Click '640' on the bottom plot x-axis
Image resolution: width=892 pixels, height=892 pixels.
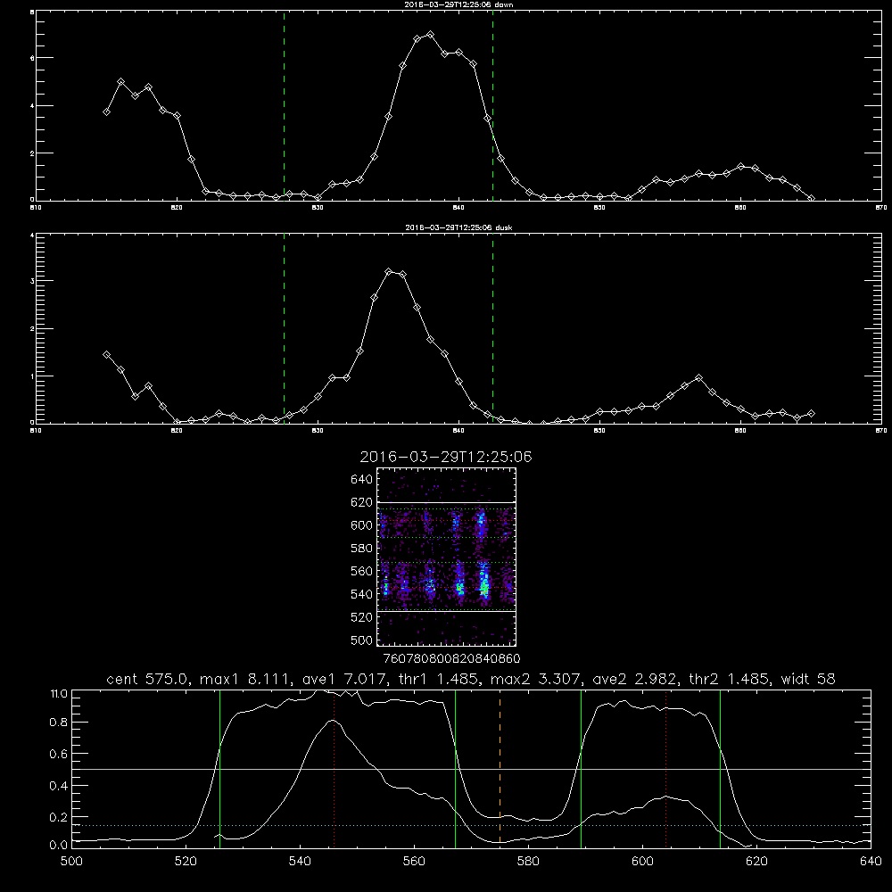click(x=871, y=862)
